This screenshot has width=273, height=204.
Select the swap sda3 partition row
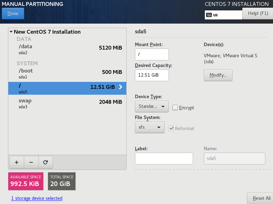pos(67,103)
